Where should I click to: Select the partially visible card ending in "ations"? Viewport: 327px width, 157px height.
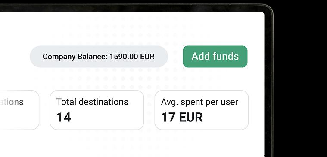coord(19,110)
